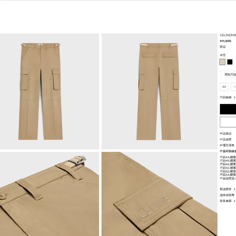Select the black color swatch
Image resolution: width=236 pixels, height=236 pixels.
click(230, 62)
